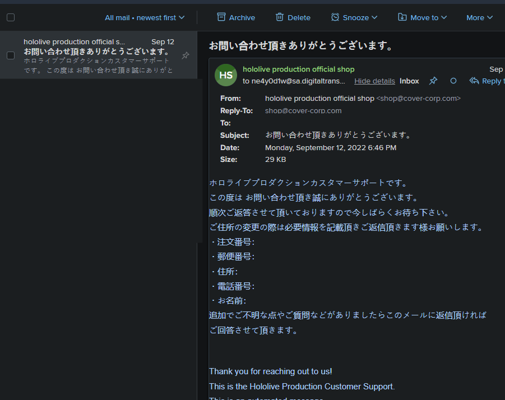505x400 pixels.
Task: Pin the hololive email in the message list
Action: pos(186,55)
